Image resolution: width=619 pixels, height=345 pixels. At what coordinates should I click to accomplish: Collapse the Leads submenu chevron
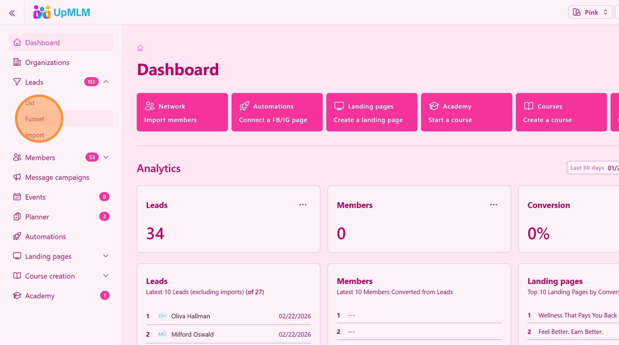[106, 82]
